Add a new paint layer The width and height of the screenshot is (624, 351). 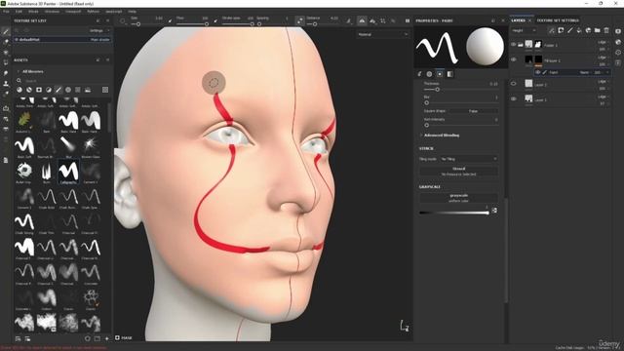(569, 30)
